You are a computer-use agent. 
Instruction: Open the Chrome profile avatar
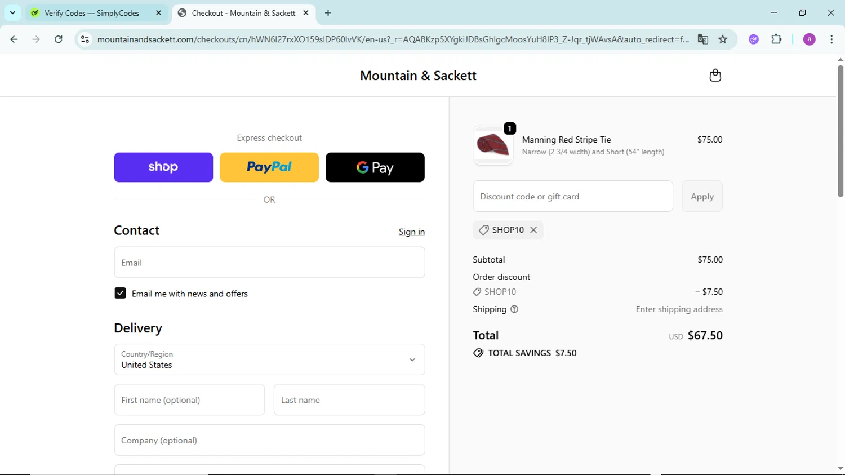[809, 39]
